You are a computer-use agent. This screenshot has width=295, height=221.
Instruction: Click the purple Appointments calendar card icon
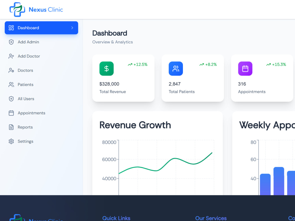click(245, 69)
